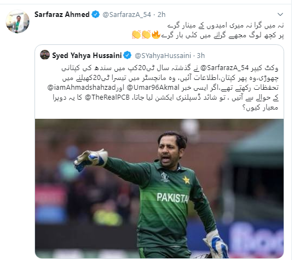Open the cricketer photo in quoted tweet

click(x=159, y=188)
